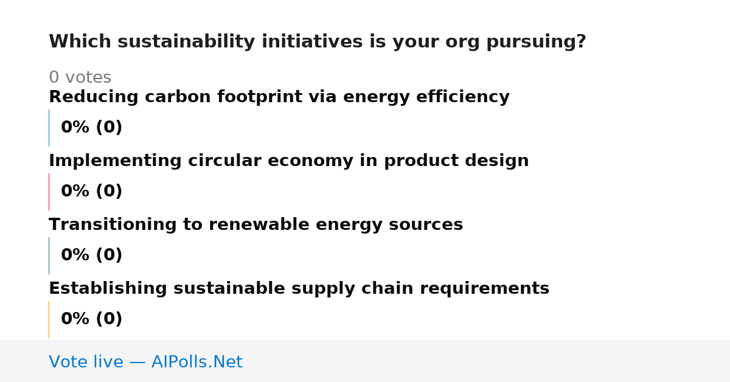730x382 pixels.
Task: Select Transitioning to renewable energy sources
Action: pos(255,225)
